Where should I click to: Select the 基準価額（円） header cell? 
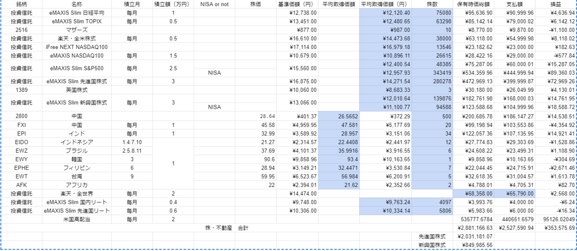click(297, 4)
